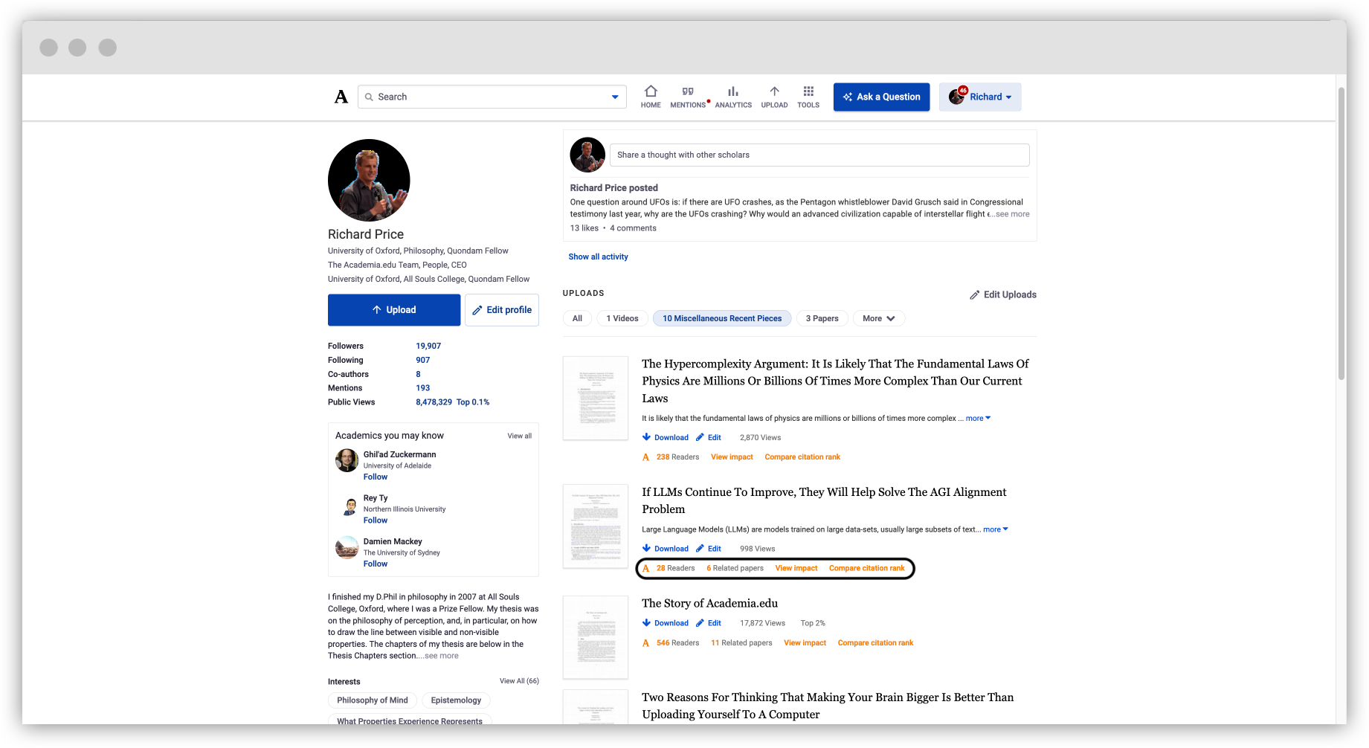Open the Upload nav icon
1369x748 pixels.
tap(774, 97)
